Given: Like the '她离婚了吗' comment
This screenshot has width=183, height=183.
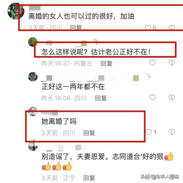Looking at the screenshot, I should pos(149,132).
